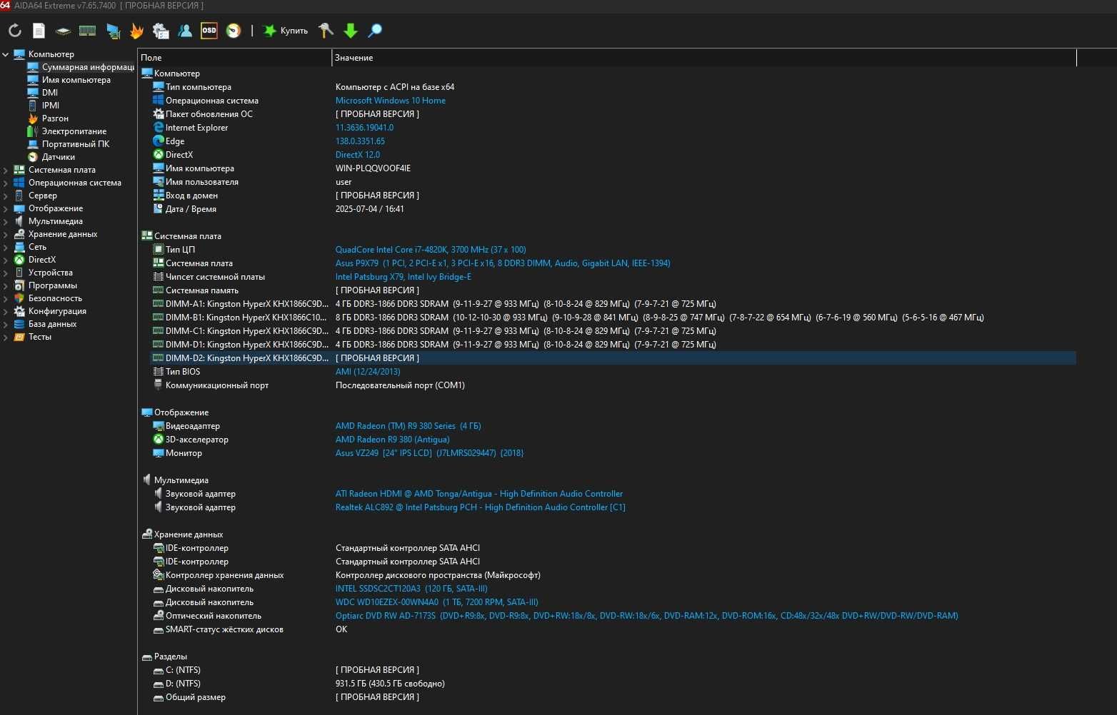Open the Датчики sensors tree item
Image resolution: width=1117 pixels, height=715 pixels.
[51, 157]
